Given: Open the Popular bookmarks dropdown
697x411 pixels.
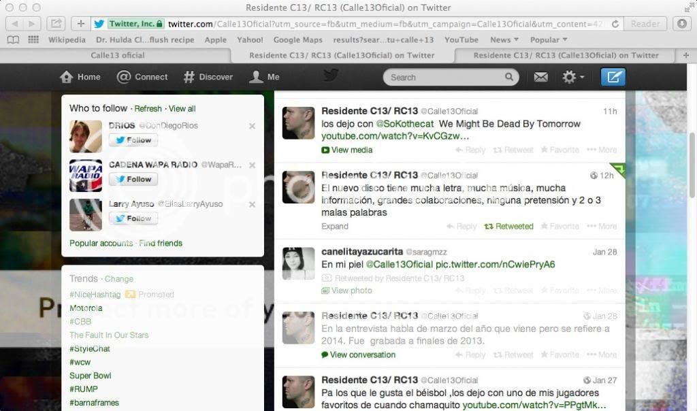Looking at the screenshot, I should coord(549,40).
